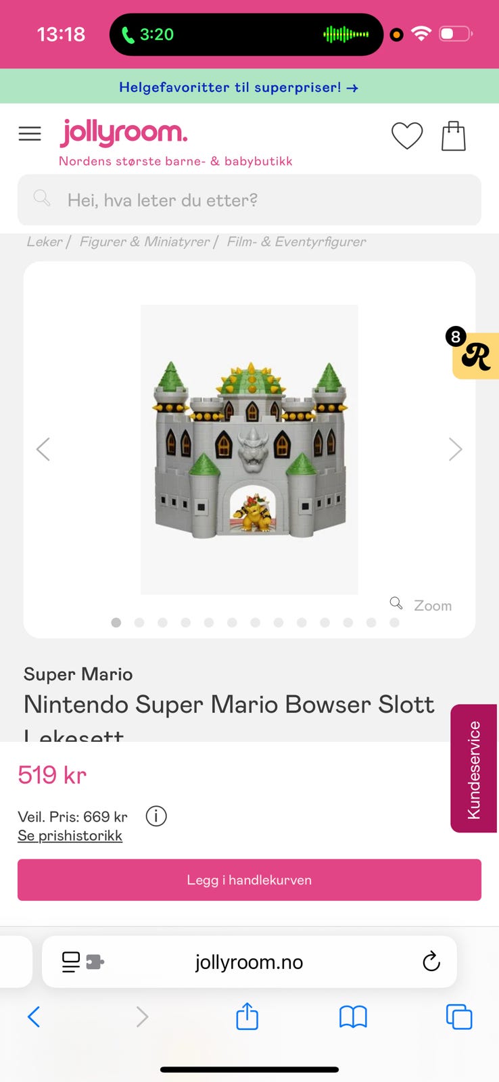The height and width of the screenshot is (1082, 499).
Task: Open the hamburger menu
Action: coord(30,134)
